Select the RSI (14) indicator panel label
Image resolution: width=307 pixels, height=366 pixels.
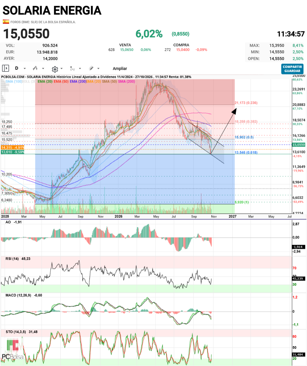coord(12,259)
